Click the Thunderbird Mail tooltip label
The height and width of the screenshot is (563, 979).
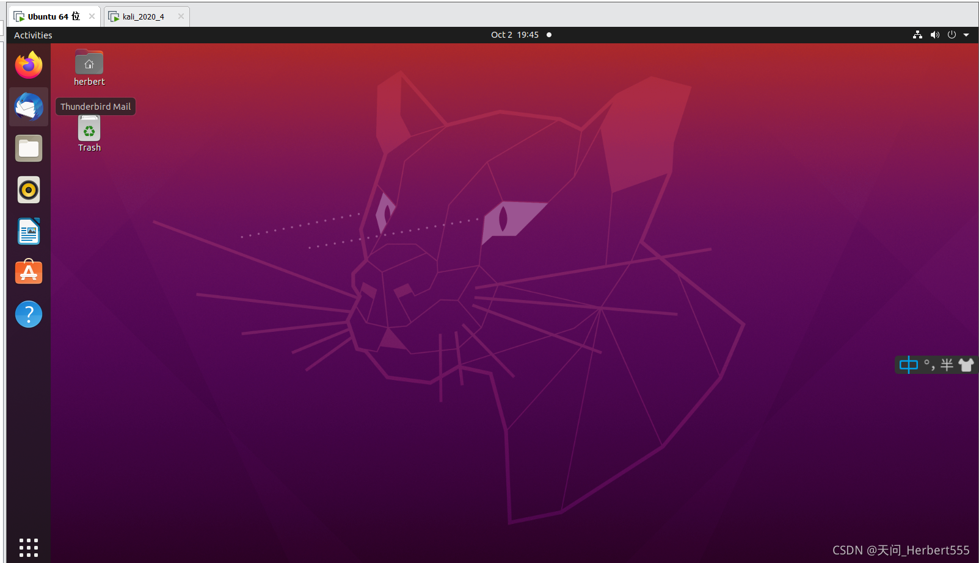95,107
